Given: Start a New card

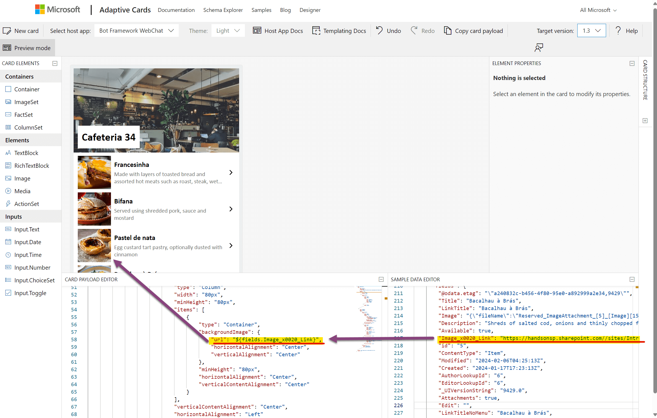Looking at the screenshot, I should point(21,31).
